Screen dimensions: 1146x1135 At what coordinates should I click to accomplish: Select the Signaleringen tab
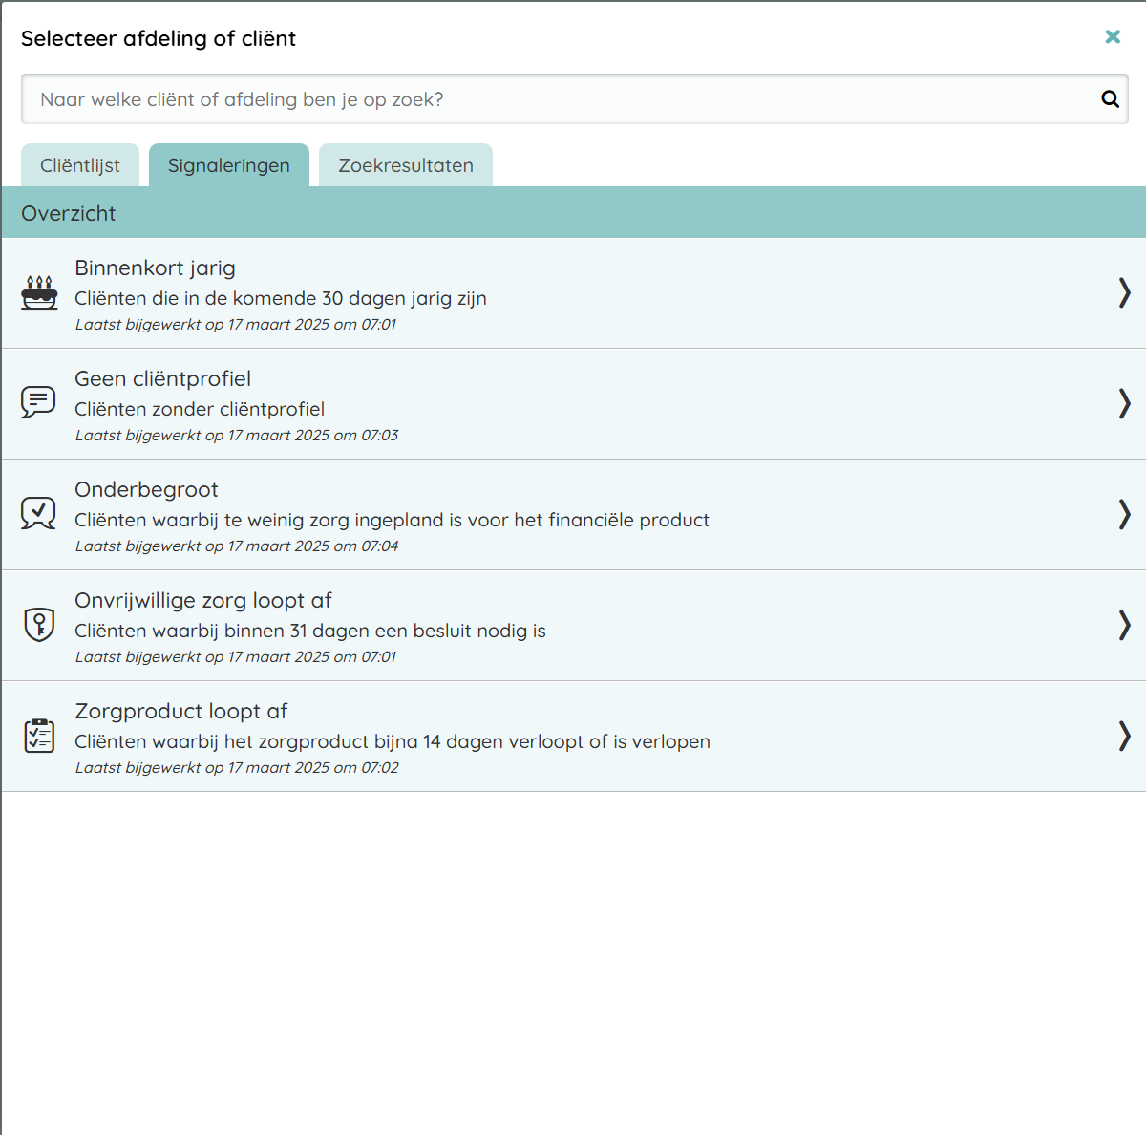pyautogui.click(x=229, y=165)
